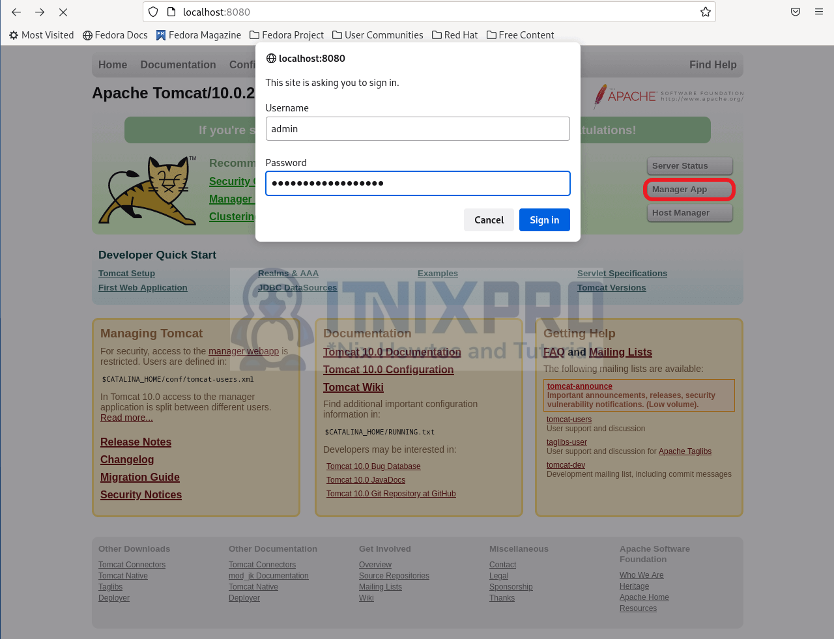Open the Pocket save icon
This screenshot has width=834, height=639.
pos(796,12)
